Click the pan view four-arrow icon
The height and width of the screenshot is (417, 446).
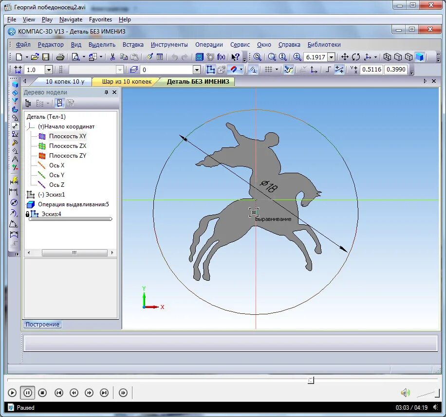click(x=345, y=57)
